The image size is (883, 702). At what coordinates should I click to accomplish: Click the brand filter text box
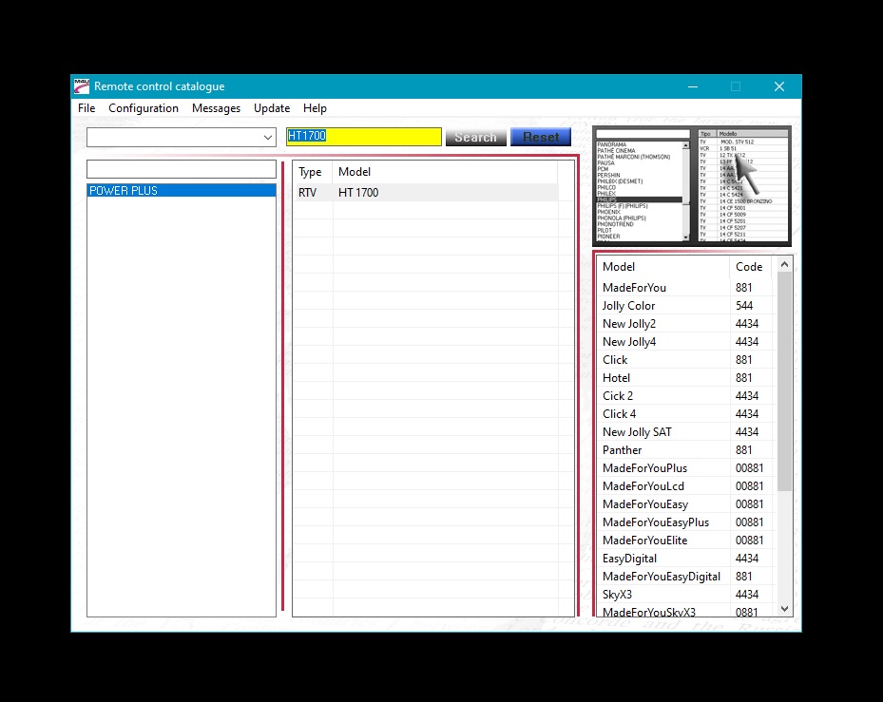click(x=182, y=169)
